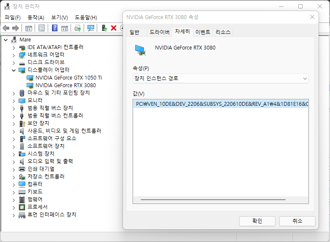Switch to the 드라이버 tab
The width and height of the screenshot is (330, 242).
point(159,32)
